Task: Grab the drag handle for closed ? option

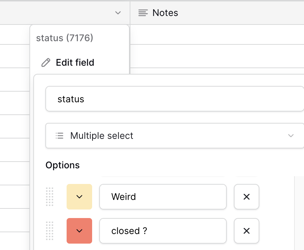Action: pos(50,231)
